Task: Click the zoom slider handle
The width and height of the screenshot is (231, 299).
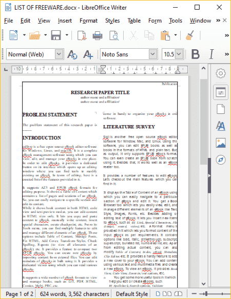Action: pos(206,294)
